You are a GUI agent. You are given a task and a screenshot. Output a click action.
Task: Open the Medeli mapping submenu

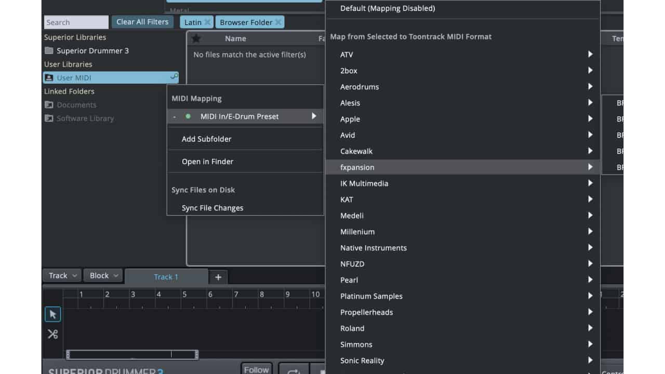[463, 216]
